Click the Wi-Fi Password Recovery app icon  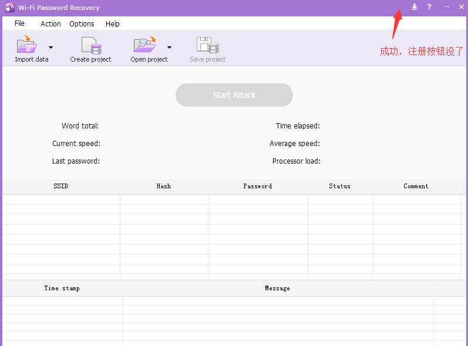(9, 8)
